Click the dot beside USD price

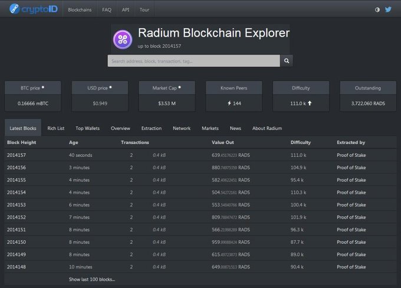tap(110, 87)
